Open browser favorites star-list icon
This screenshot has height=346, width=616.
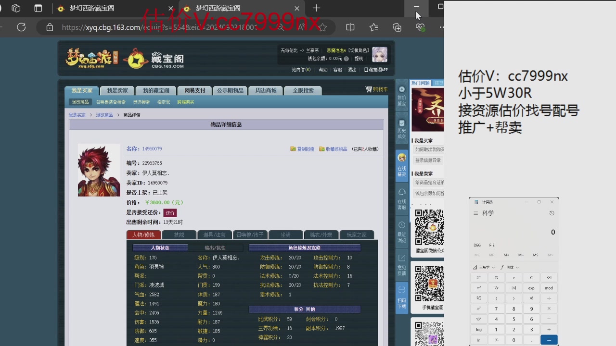tap(374, 27)
